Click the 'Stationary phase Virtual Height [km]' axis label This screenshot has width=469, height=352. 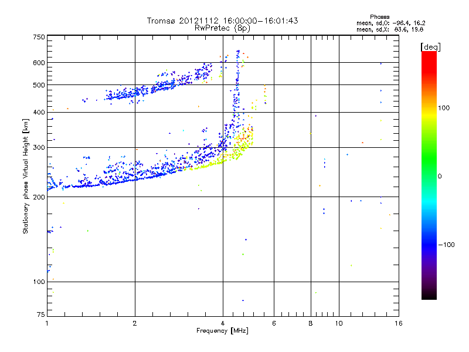[x=26, y=176]
